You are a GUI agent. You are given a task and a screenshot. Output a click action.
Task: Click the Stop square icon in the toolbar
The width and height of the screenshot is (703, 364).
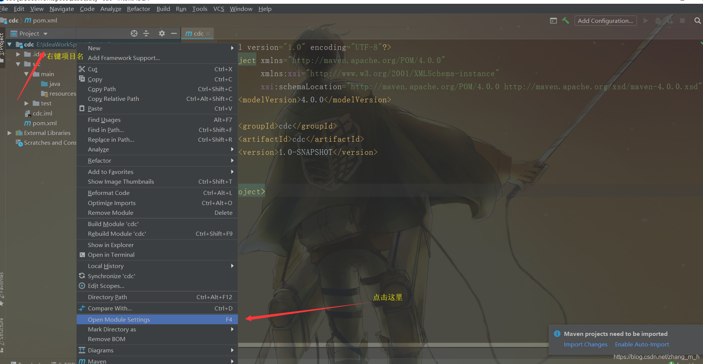pyautogui.click(x=682, y=21)
